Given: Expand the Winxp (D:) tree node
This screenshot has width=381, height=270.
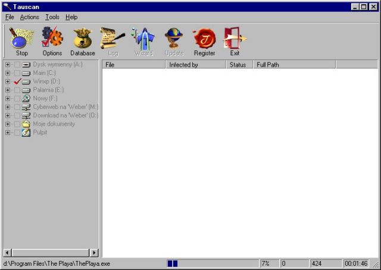Looking at the screenshot, I should point(8,81).
